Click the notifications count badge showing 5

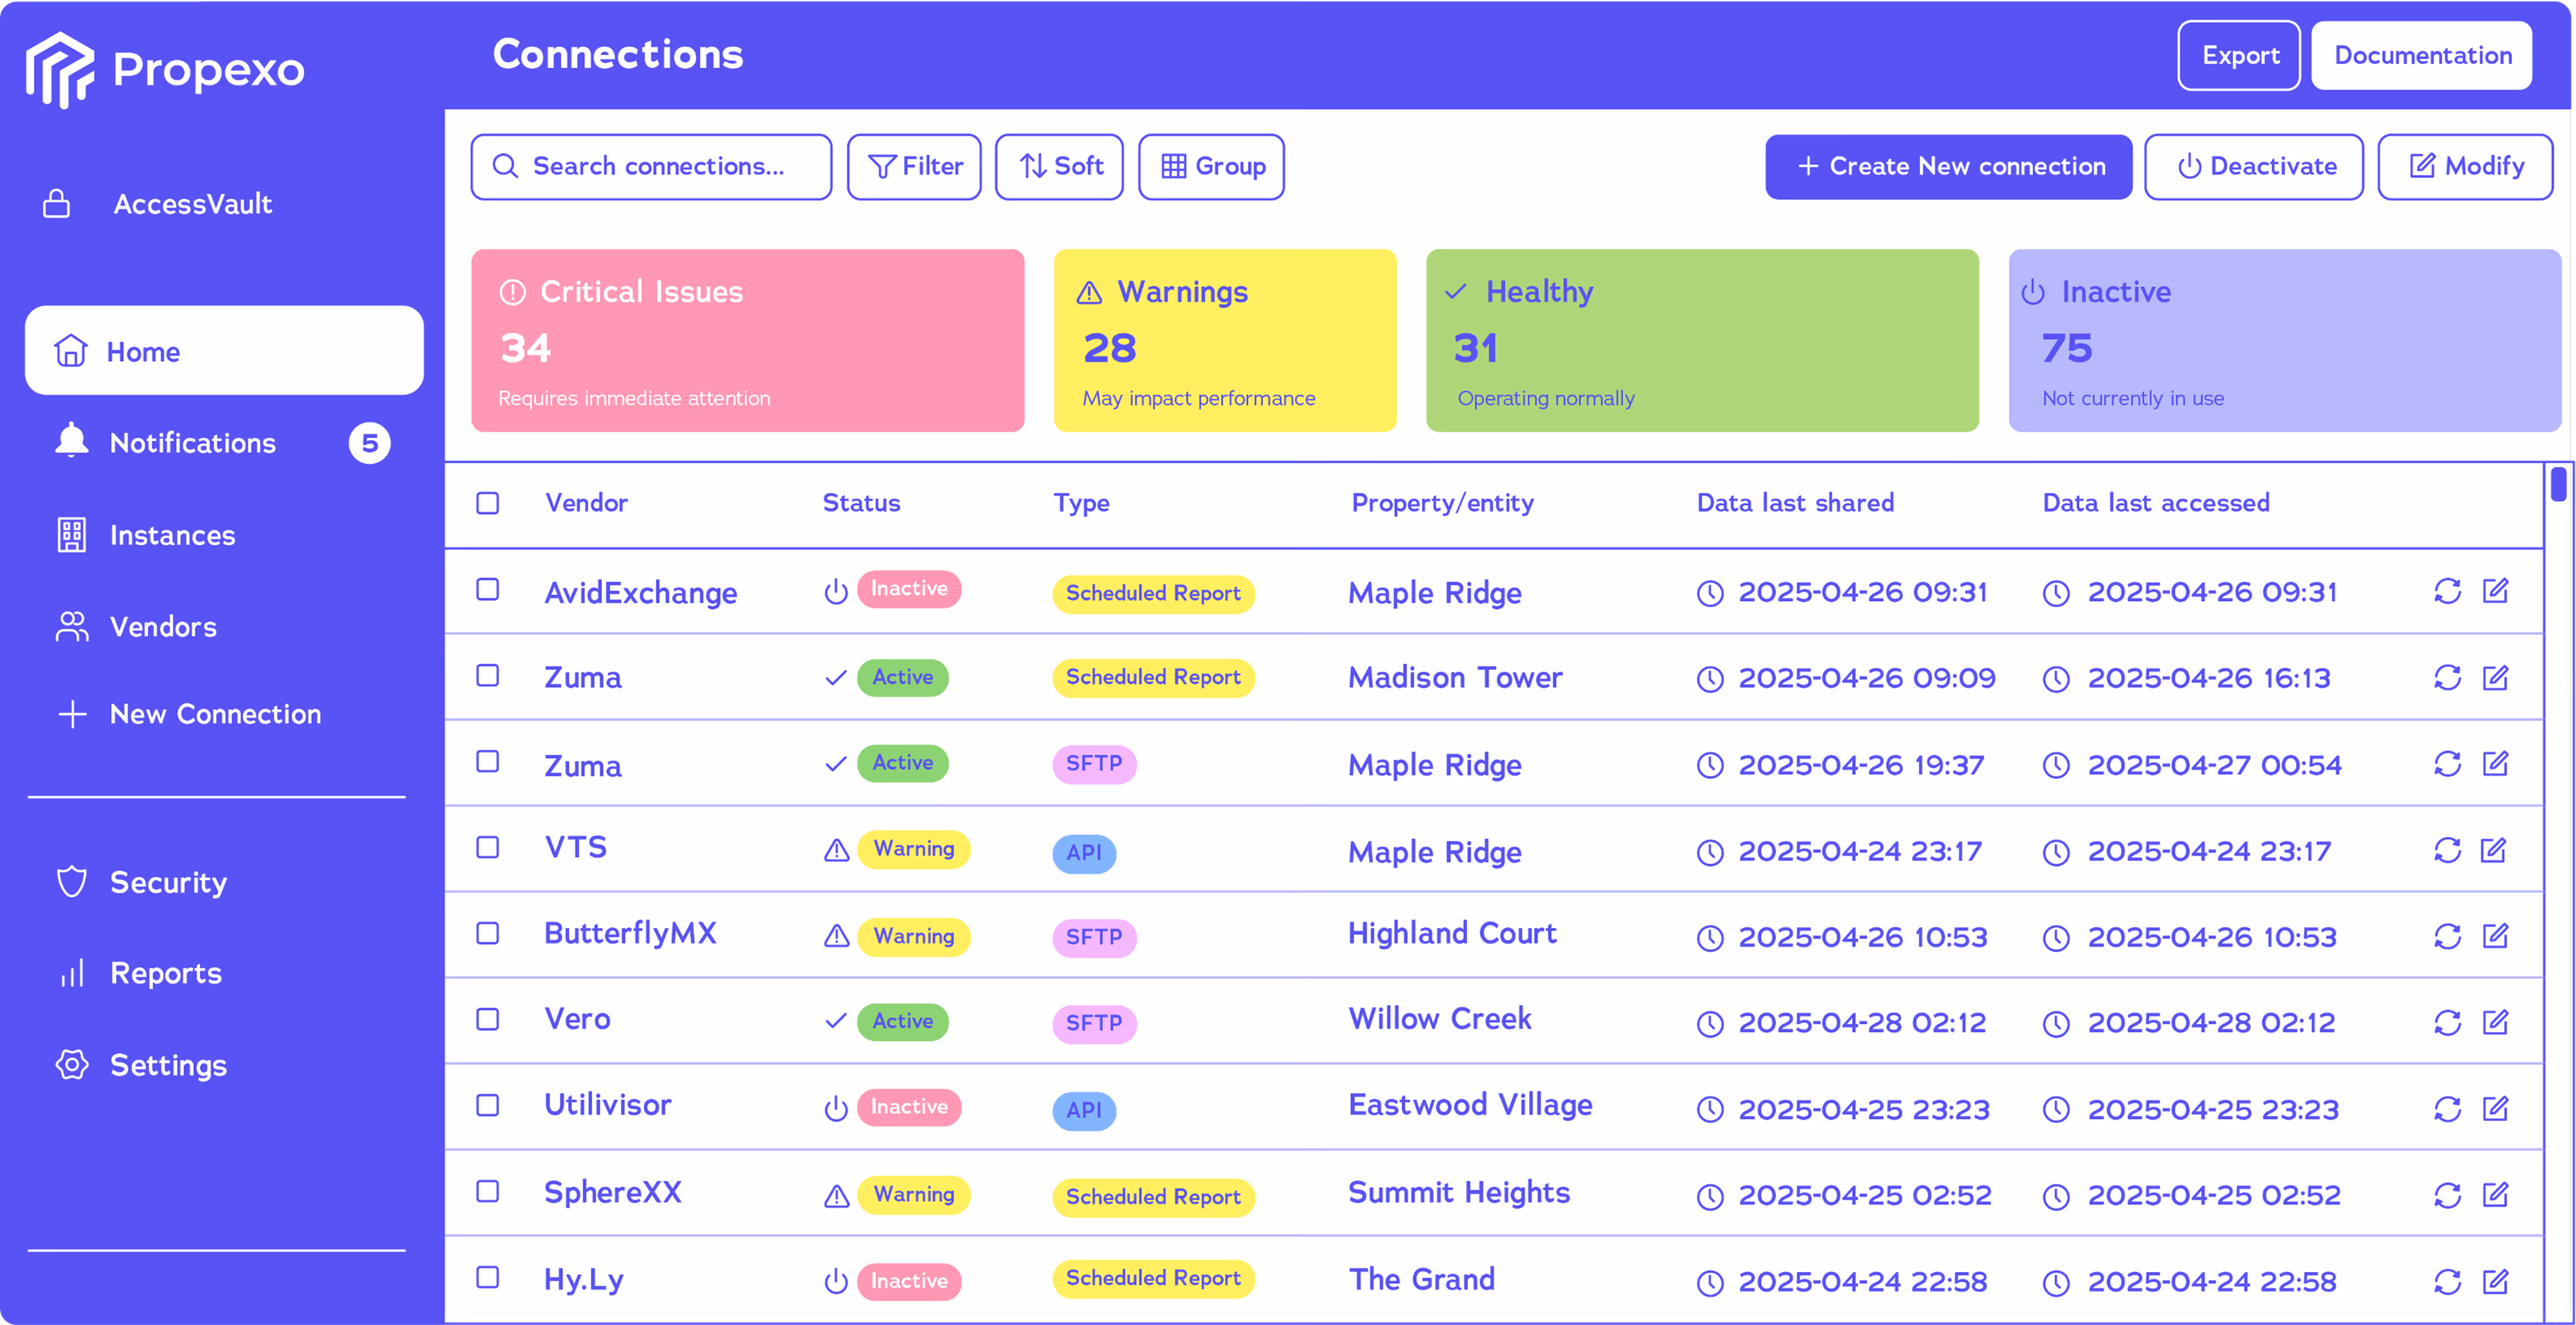(369, 443)
